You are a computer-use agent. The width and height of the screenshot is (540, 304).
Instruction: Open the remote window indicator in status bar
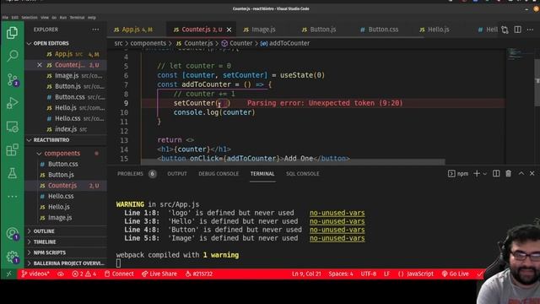[x=9, y=274]
